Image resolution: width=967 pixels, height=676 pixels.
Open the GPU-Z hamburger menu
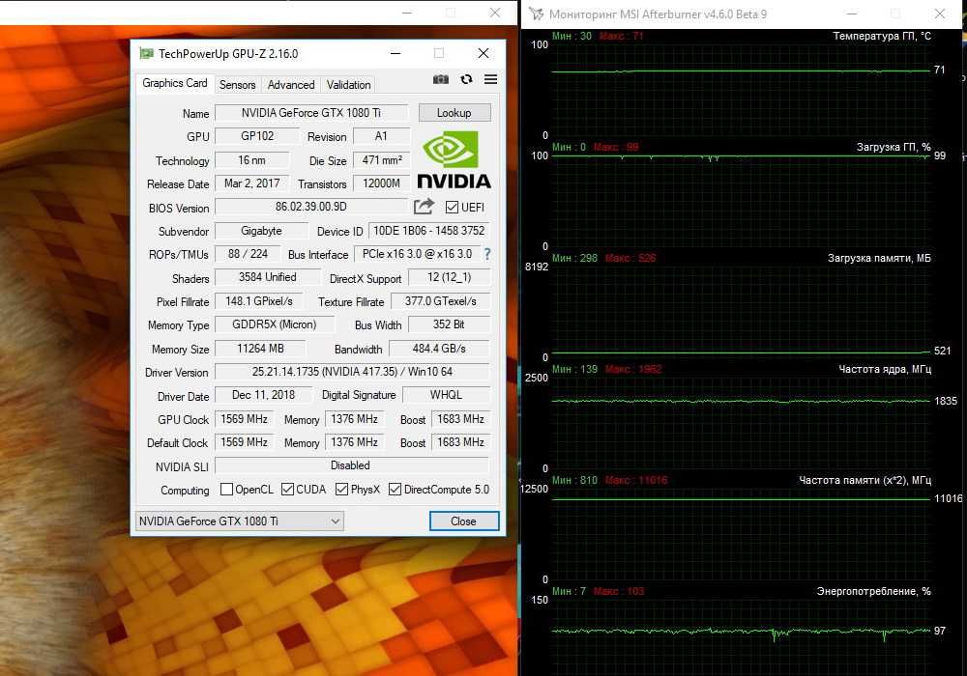pyautogui.click(x=490, y=79)
